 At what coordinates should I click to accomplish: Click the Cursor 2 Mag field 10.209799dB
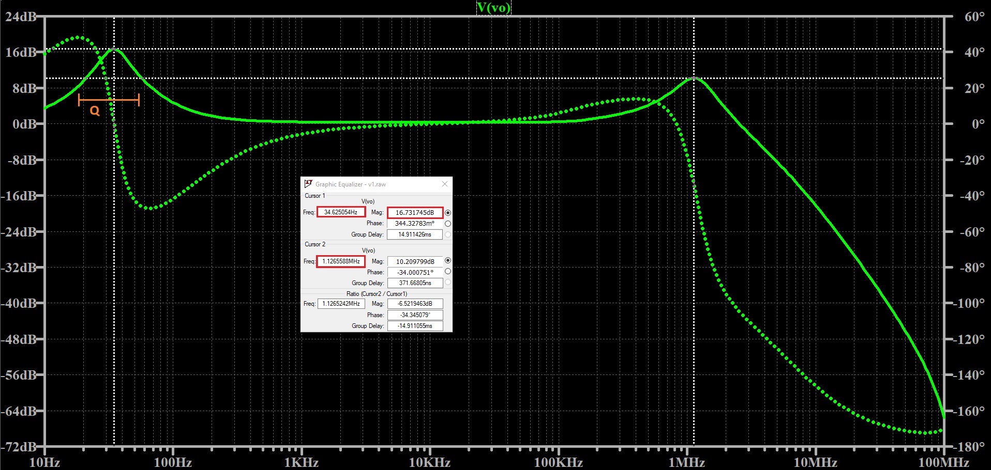coord(415,261)
